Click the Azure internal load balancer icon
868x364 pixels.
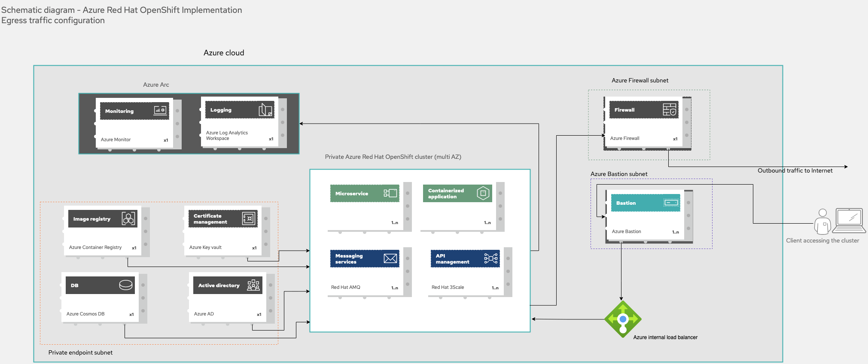pyautogui.click(x=623, y=319)
